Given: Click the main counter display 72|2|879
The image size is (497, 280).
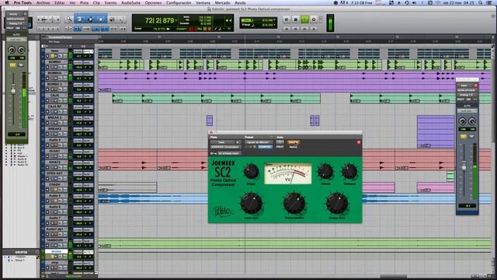Looking at the screenshot, I should coord(159,21).
